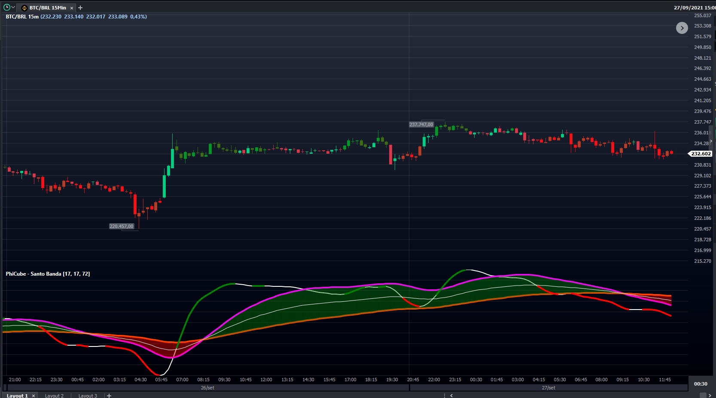The image size is (716, 398).
Task: Switch to the Layout 3 tab
Action: (88, 395)
